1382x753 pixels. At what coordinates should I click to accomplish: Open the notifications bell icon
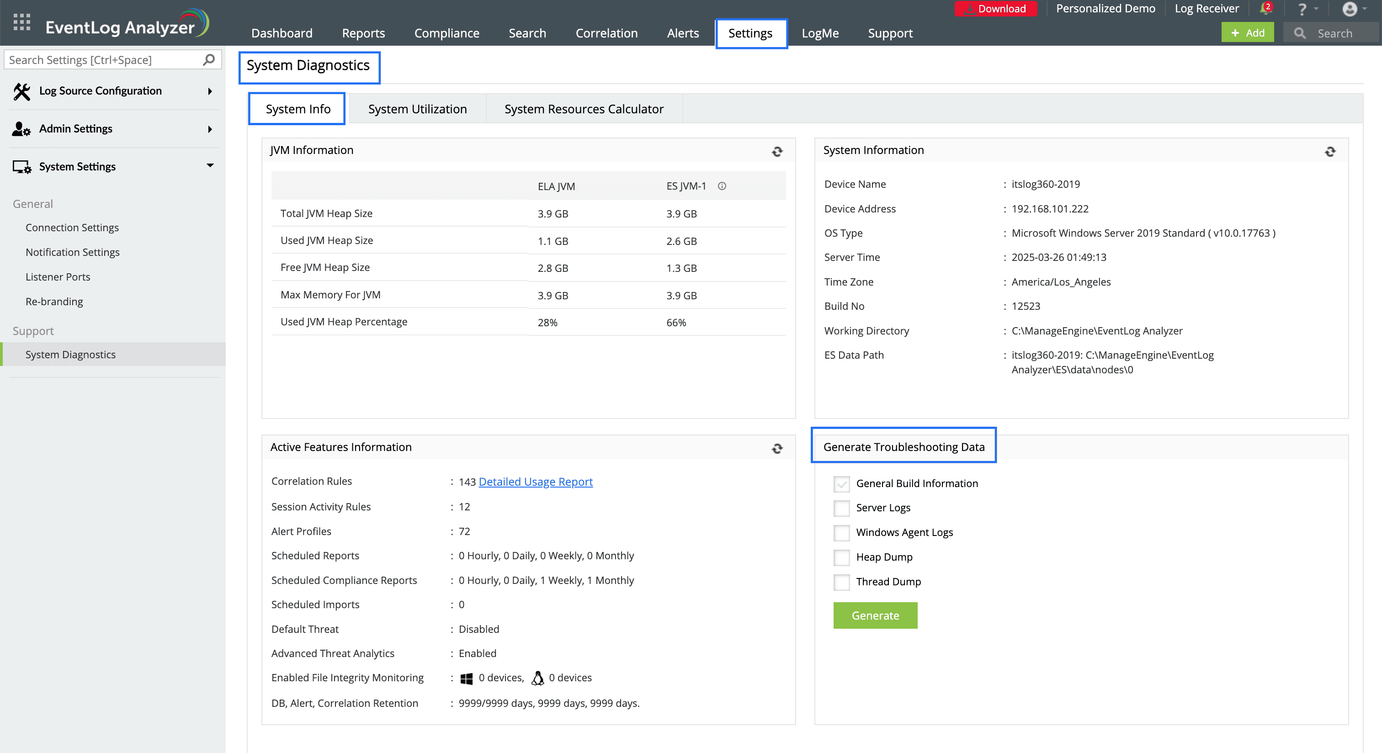pos(1265,9)
